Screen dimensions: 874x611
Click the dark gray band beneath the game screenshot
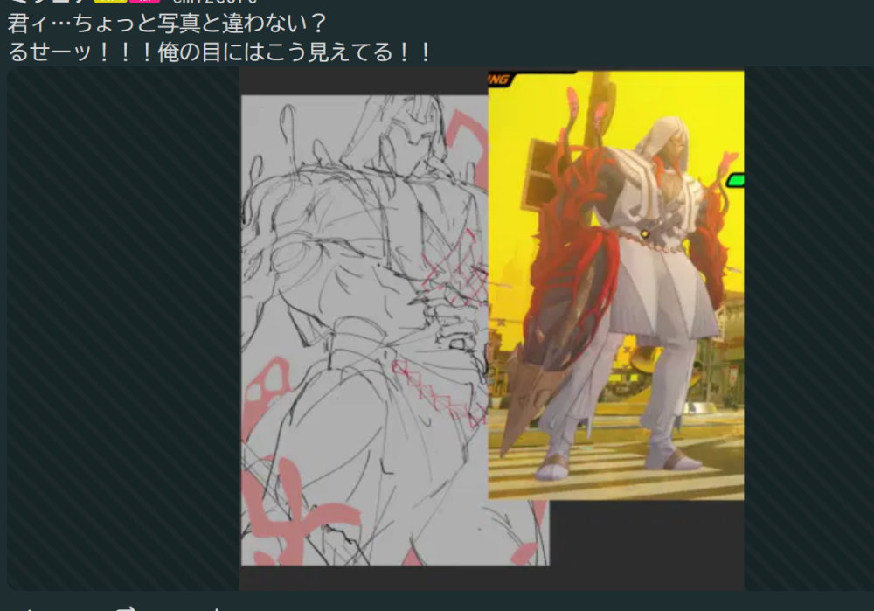click(647, 542)
